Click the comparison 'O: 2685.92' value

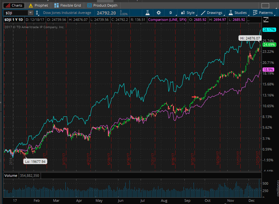point(198,20)
